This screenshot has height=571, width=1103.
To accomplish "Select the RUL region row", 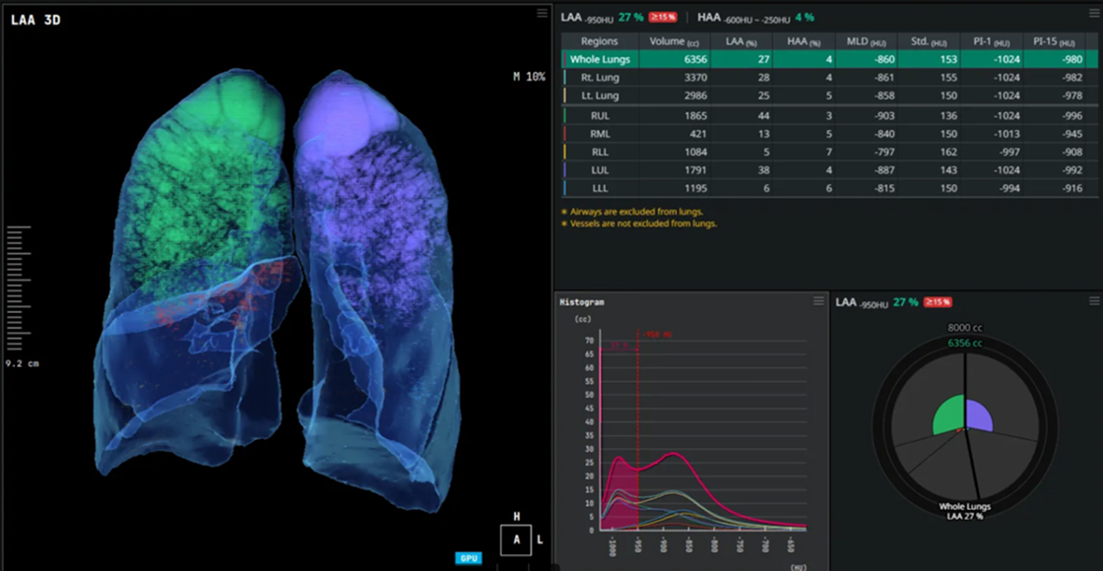I will (x=829, y=115).
